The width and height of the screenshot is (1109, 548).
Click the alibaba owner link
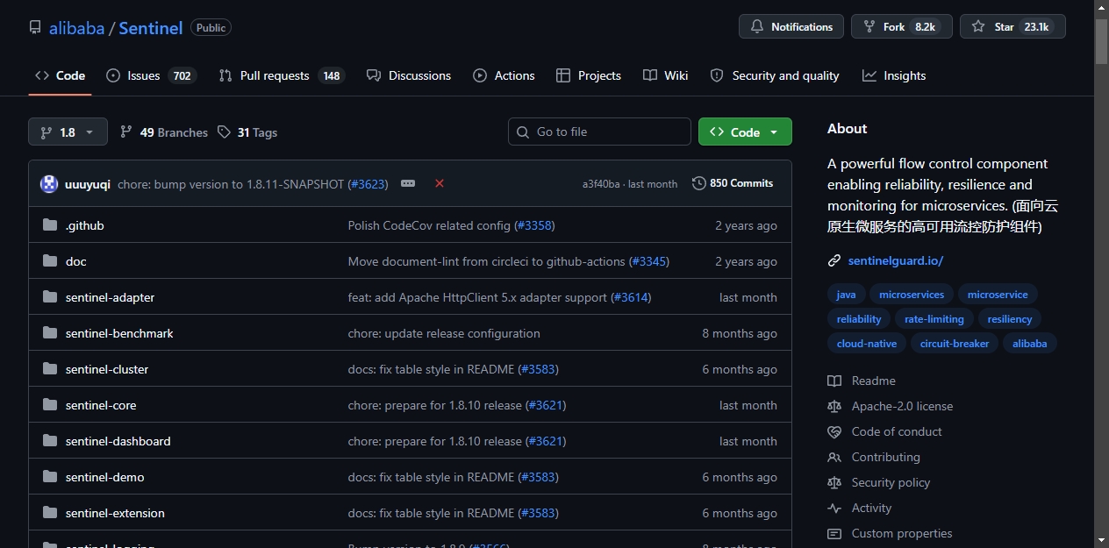(76, 28)
